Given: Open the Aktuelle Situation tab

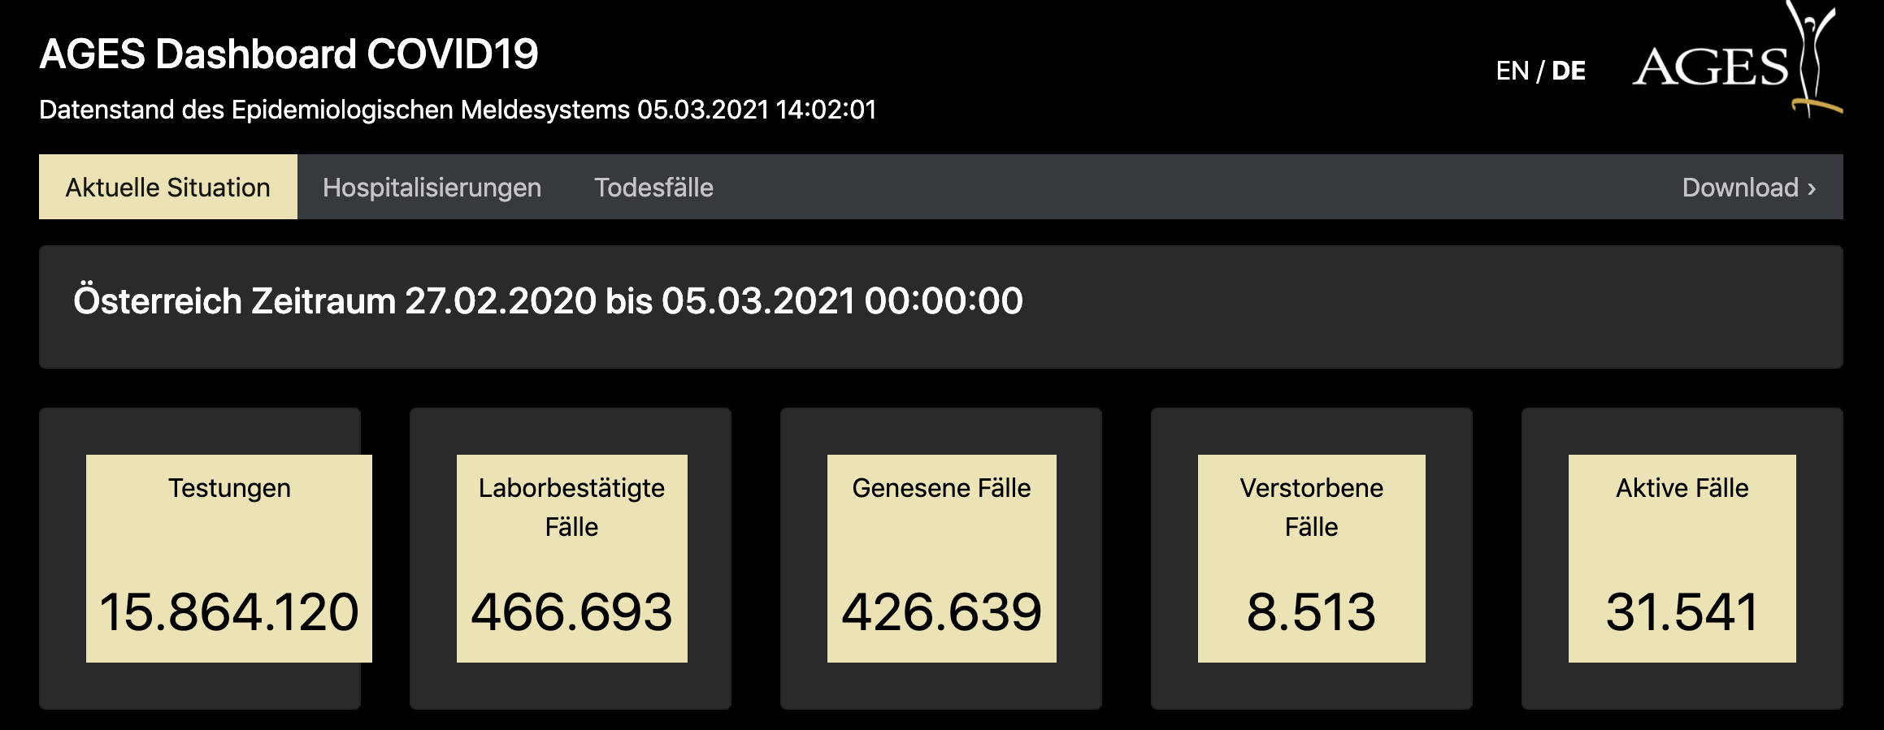Looking at the screenshot, I should point(168,188).
